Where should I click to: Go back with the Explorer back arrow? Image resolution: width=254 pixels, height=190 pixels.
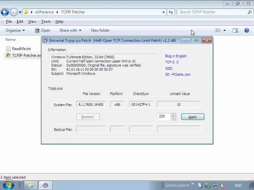[x=5, y=12]
